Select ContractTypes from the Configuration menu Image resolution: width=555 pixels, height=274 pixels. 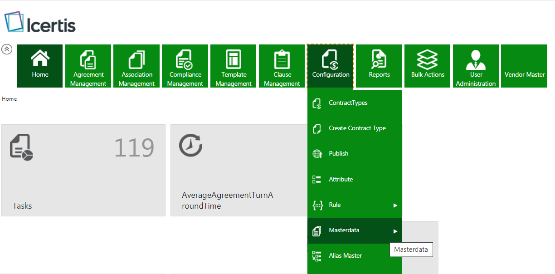point(348,103)
